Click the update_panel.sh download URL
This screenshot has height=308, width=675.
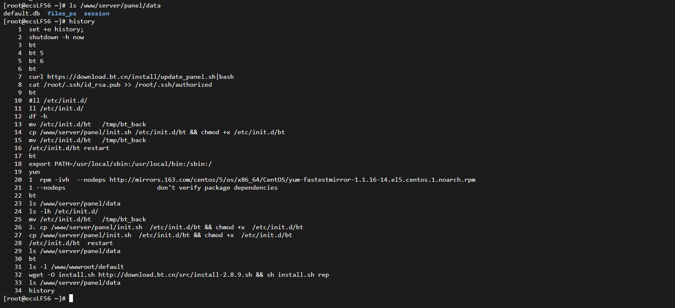pyautogui.click(x=131, y=77)
